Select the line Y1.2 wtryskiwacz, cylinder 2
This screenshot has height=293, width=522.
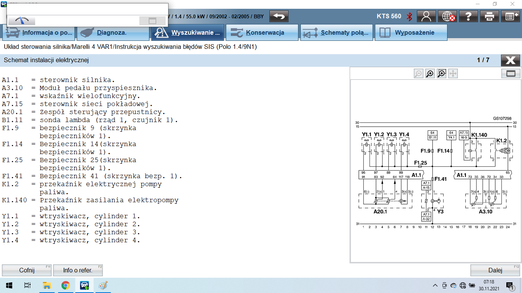(71, 224)
